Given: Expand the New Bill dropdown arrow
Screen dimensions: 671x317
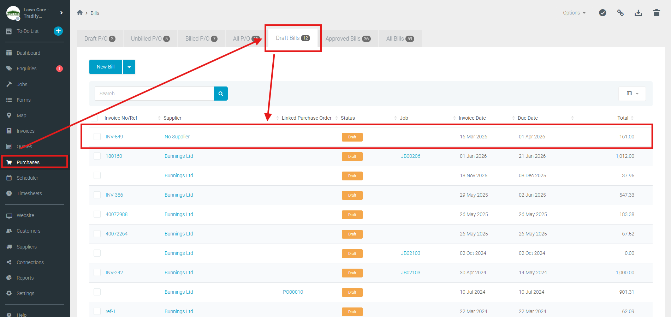Looking at the screenshot, I should (129, 67).
